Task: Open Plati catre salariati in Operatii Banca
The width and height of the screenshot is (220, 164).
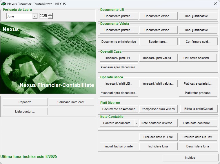Action: click(198, 84)
